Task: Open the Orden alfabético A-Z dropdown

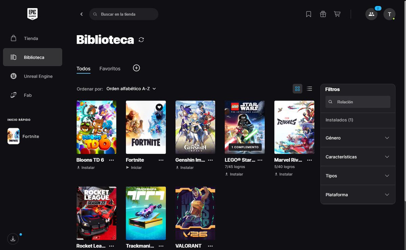Action: (x=131, y=89)
